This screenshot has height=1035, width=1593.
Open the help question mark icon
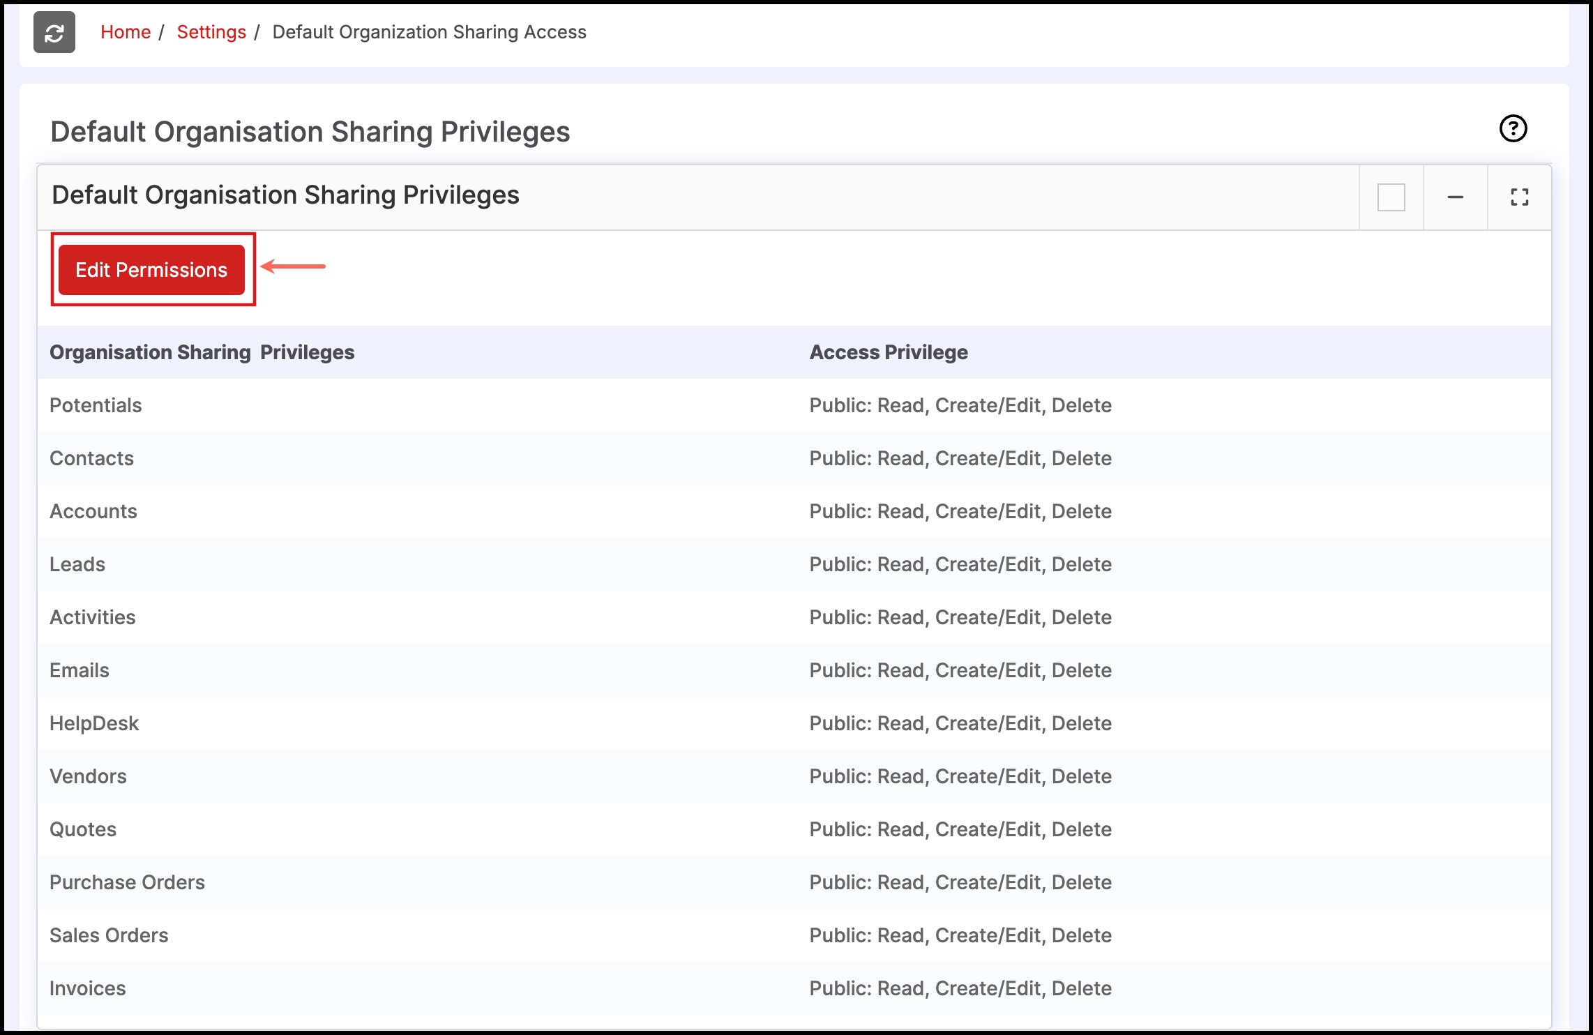1513,128
